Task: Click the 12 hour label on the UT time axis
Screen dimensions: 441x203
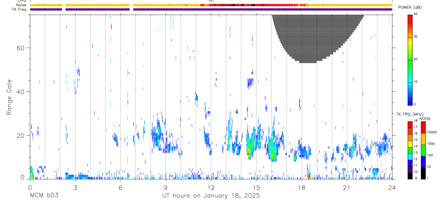Action: click(x=211, y=187)
